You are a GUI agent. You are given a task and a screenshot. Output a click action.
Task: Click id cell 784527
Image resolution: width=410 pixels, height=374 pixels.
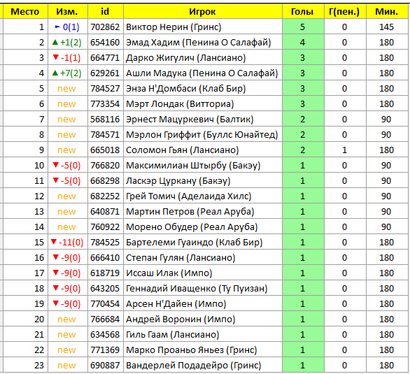pos(106,88)
